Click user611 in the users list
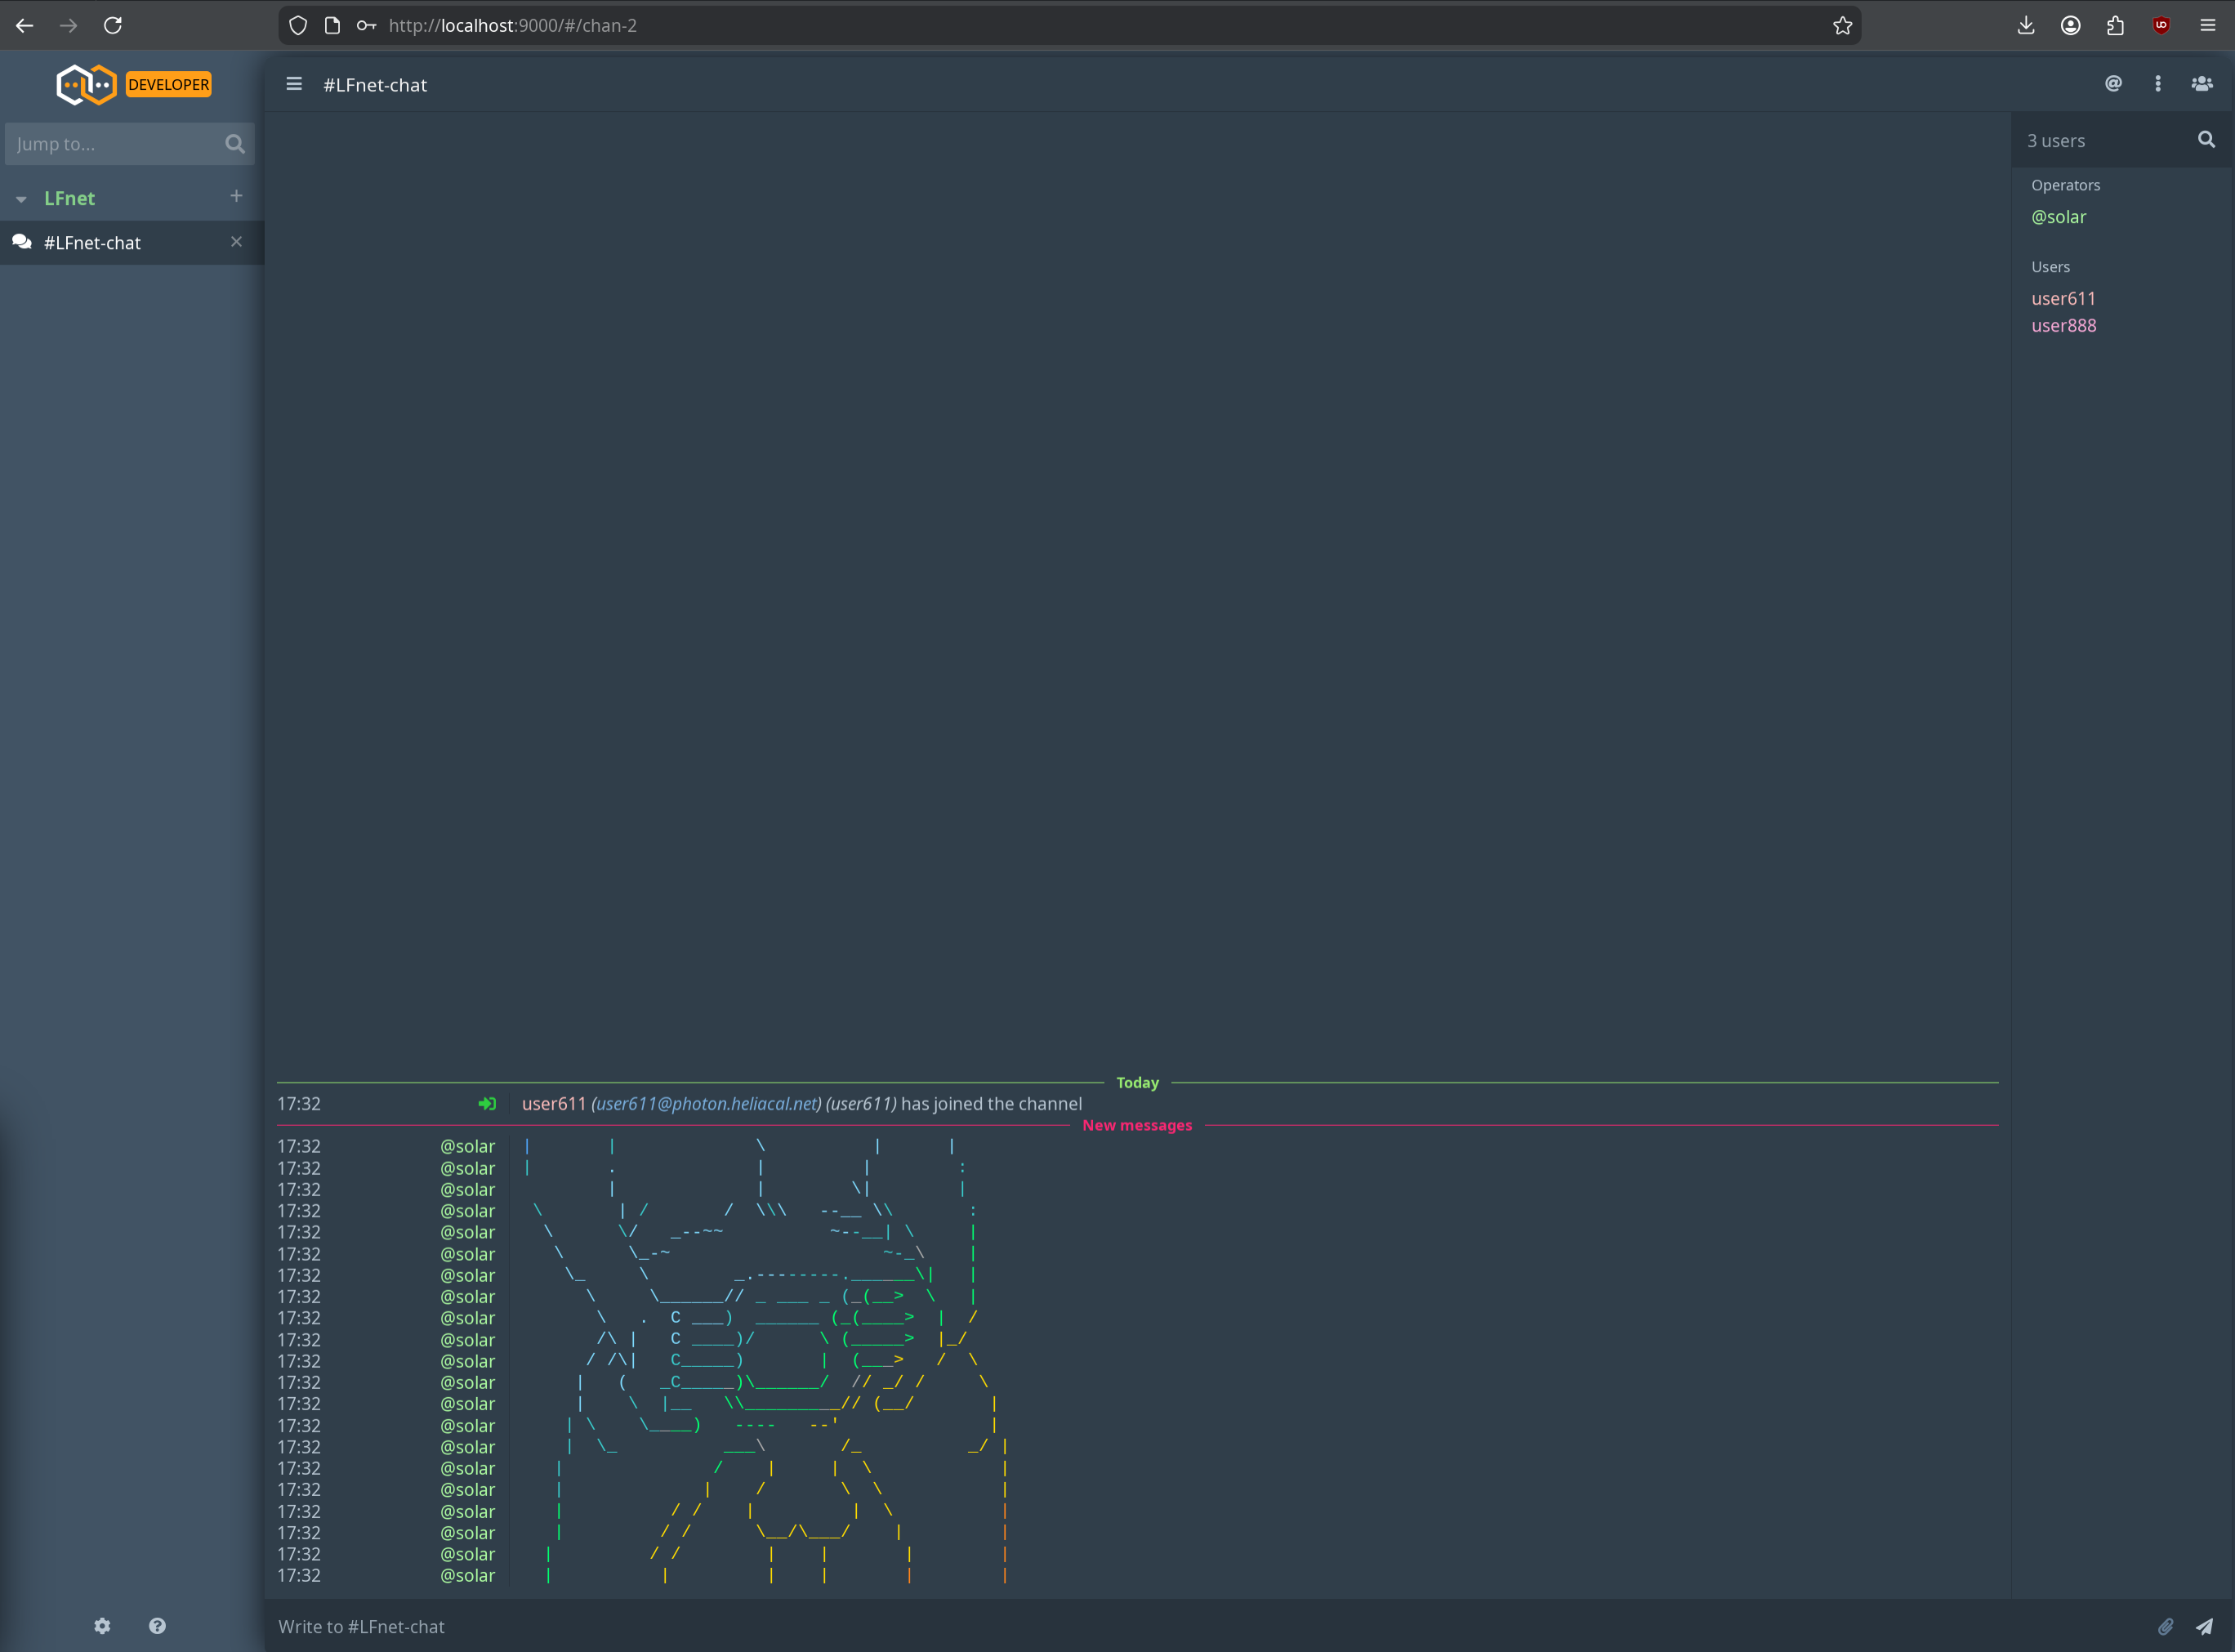Image resolution: width=2235 pixels, height=1652 pixels. [x=2063, y=298]
